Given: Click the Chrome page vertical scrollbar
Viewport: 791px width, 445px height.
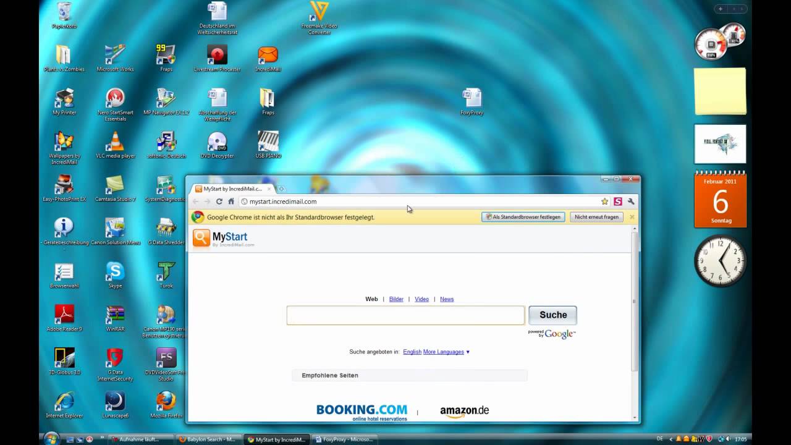Looking at the screenshot, I should [x=634, y=301].
